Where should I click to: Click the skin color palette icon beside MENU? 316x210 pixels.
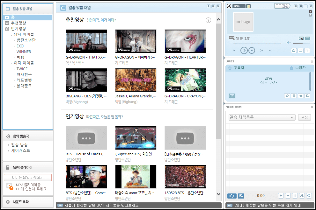[x=248, y=6]
